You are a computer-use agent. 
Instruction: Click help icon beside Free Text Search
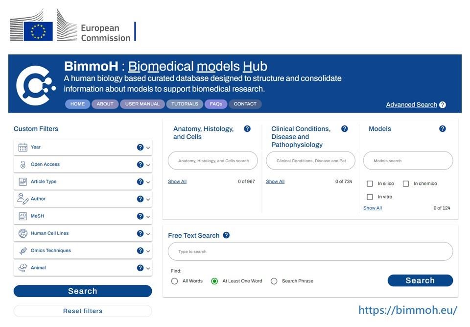226,235
